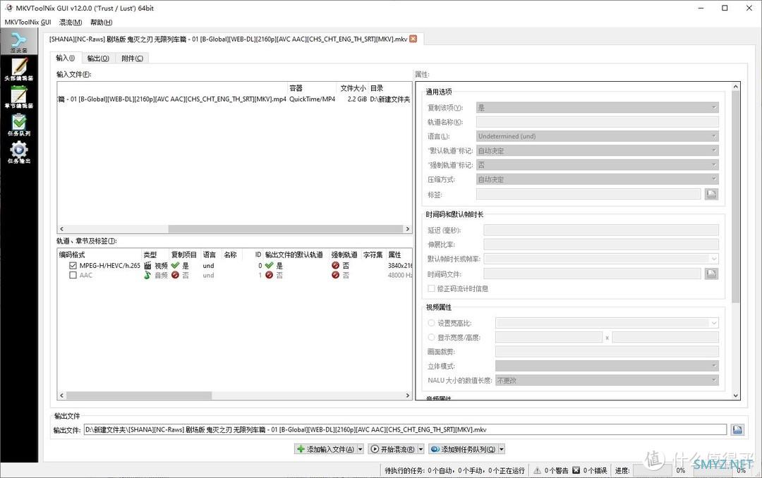Click the cropping input field
Image resolution: width=762 pixels, height=478 pixels.
pyautogui.click(x=607, y=352)
